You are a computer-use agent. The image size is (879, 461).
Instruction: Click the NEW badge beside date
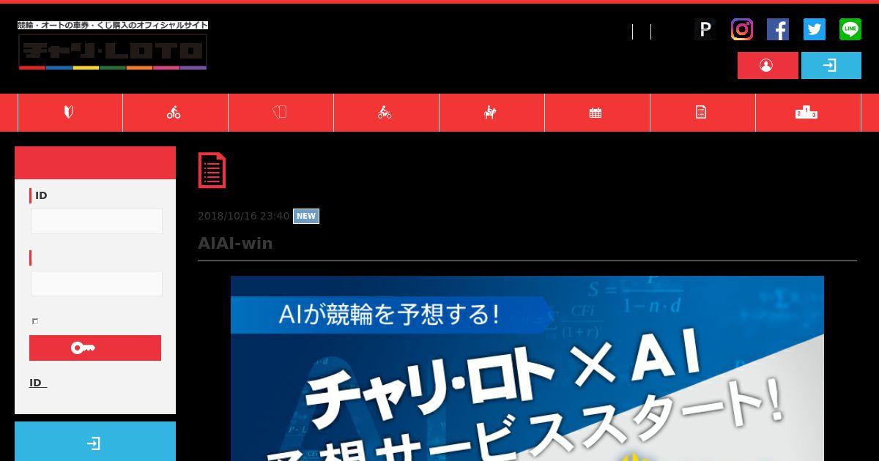pyautogui.click(x=306, y=216)
